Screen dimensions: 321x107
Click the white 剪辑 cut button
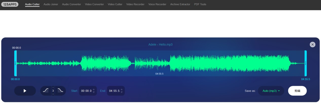297,91
